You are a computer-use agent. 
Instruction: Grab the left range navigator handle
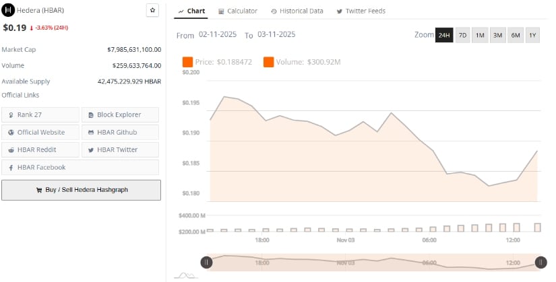[x=206, y=262]
